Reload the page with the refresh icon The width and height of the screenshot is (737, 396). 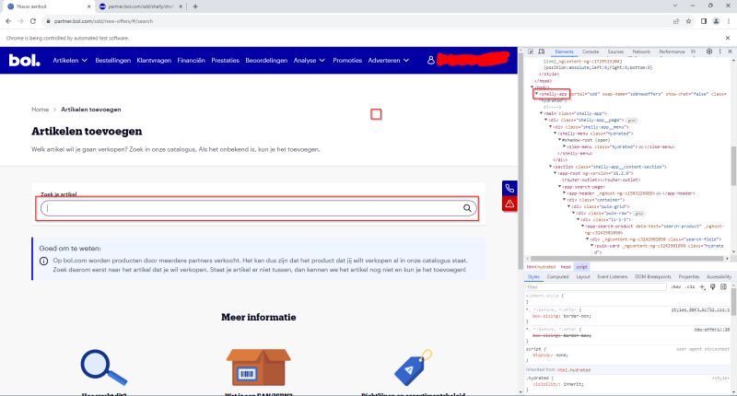click(33, 21)
